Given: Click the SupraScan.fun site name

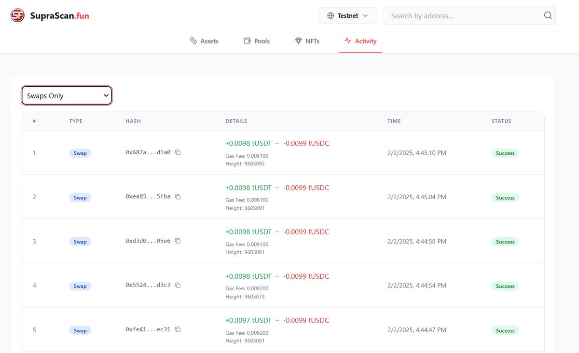Looking at the screenshot, I should [59, 16].
